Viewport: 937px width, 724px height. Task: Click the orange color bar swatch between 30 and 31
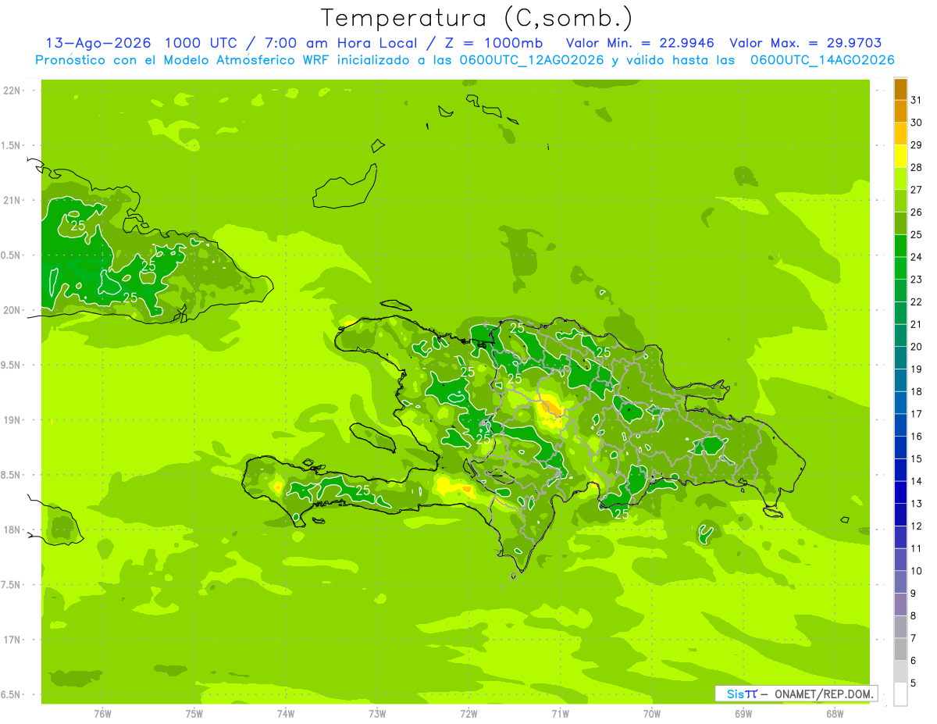[900, 112]
